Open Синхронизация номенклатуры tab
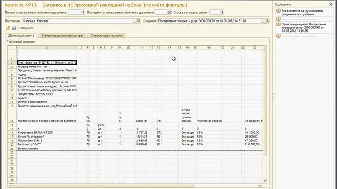 pos(62,35)
